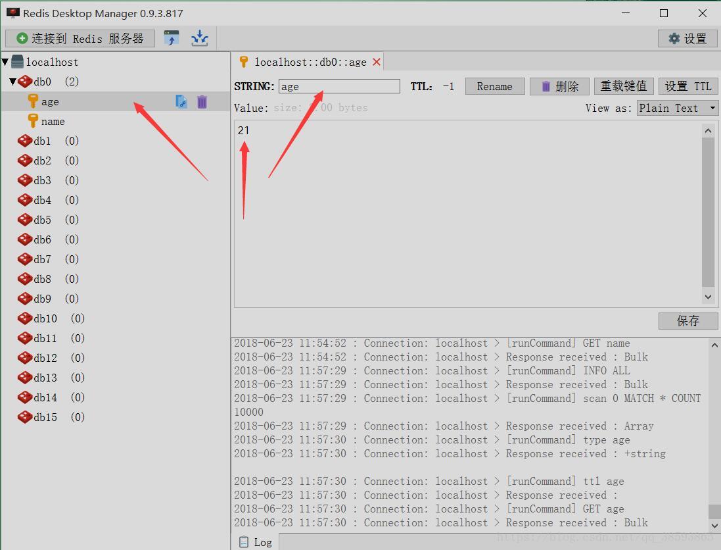Open the View as Plain Text dropdown

[678, 108]
